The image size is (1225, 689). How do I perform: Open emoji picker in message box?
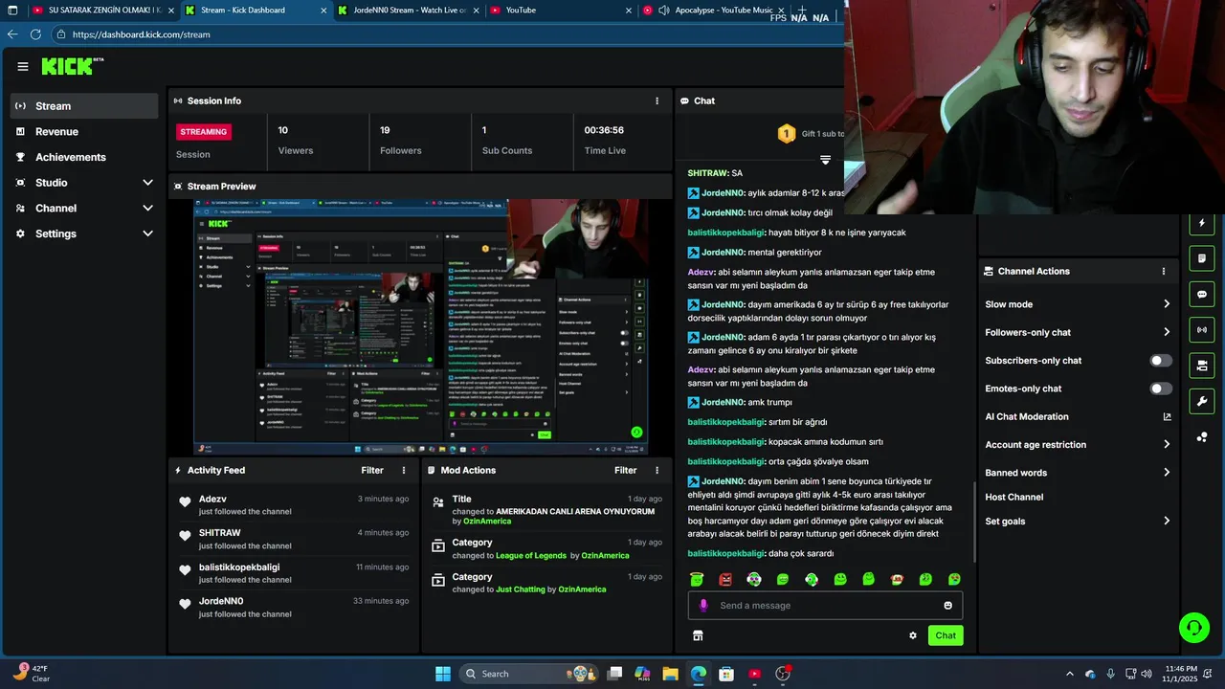pos(948,605)
